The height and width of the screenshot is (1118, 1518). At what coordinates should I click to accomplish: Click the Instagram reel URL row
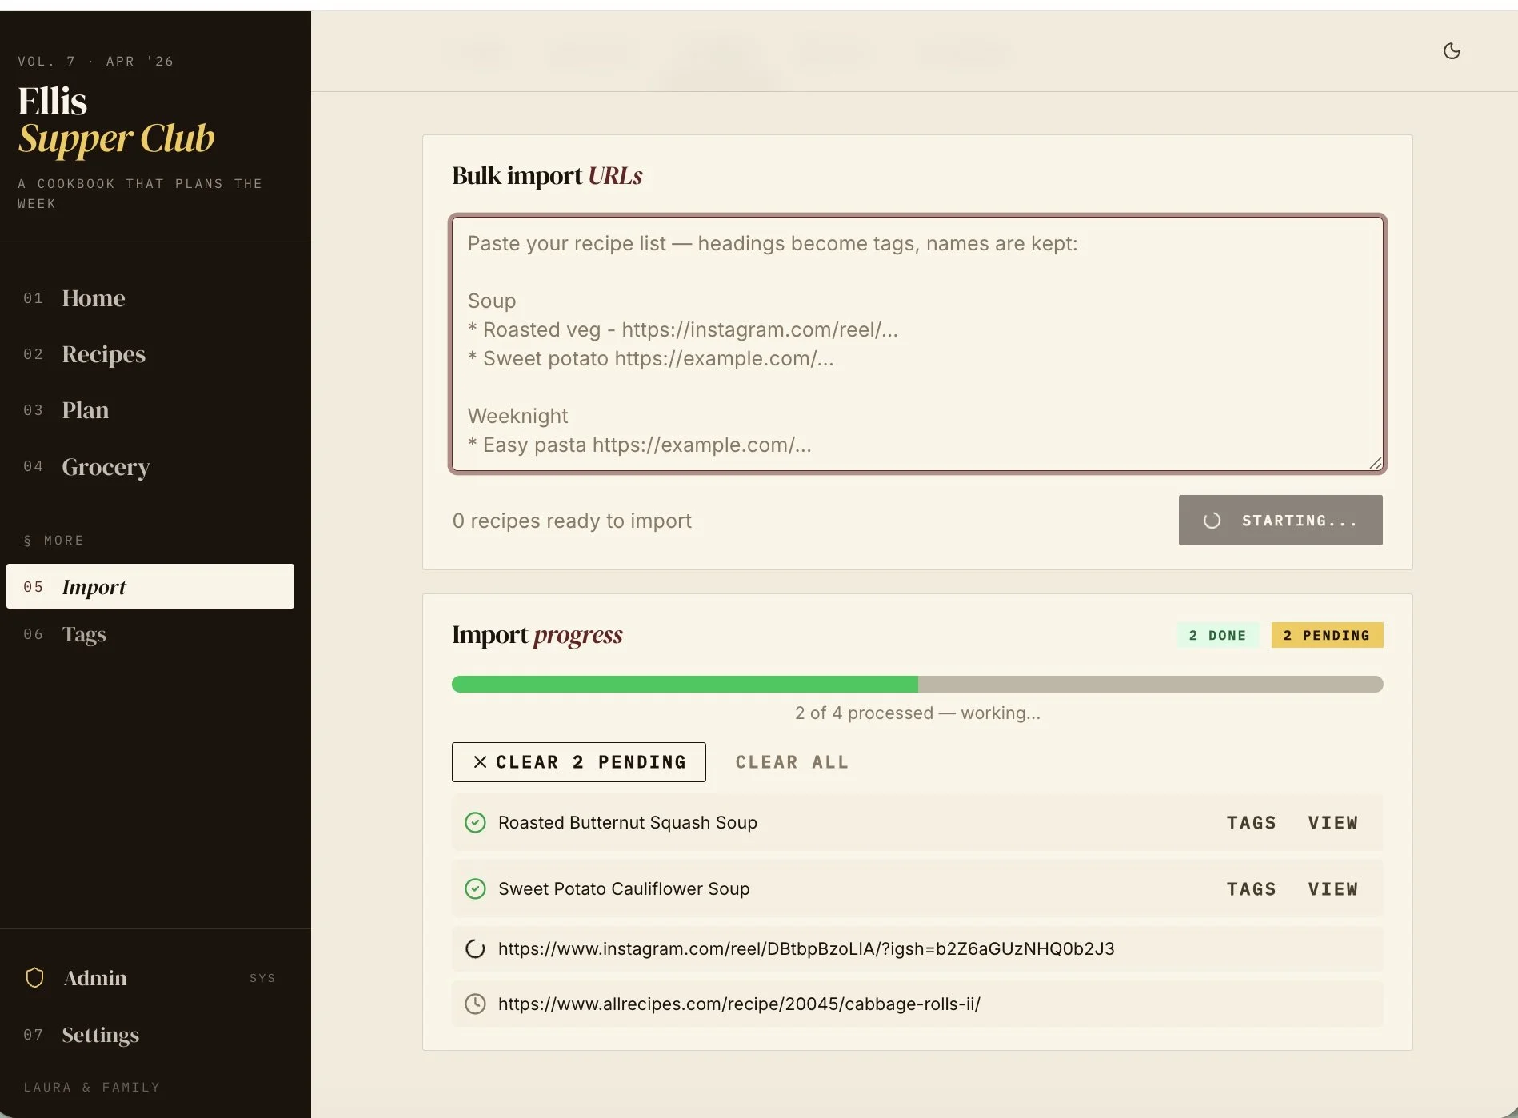917,948
